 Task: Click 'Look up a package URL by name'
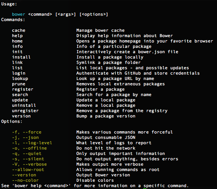(115, 79)
